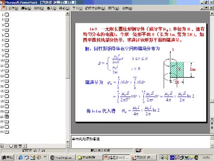Select slide 7 icon in the outline
Viewport: 214px width, 161px height.
7,45
